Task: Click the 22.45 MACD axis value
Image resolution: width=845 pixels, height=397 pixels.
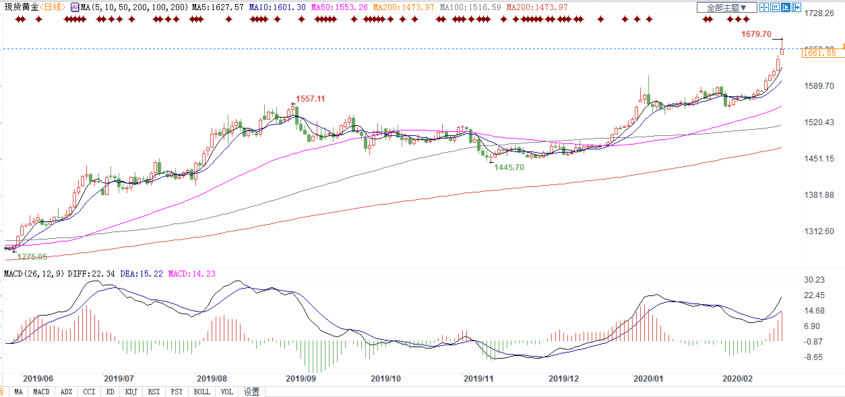Action: coord(815,295)
